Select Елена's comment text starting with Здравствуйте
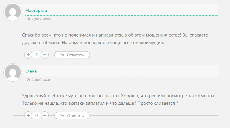Screen dimensions: 230x128 pyautogui.click(x=118, y=99)
